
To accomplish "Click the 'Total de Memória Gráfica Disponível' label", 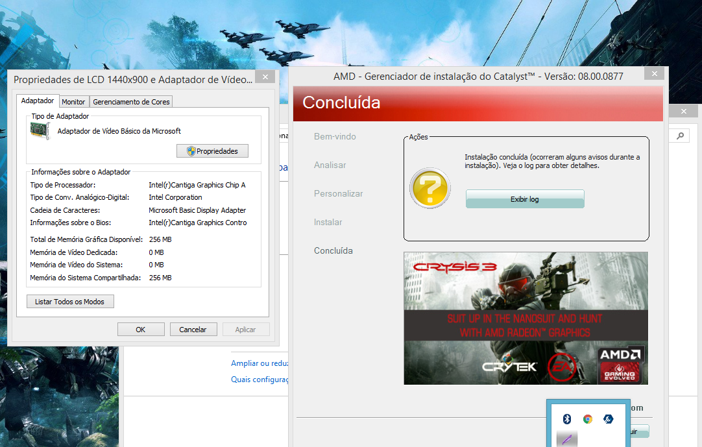I will (86, 239).
